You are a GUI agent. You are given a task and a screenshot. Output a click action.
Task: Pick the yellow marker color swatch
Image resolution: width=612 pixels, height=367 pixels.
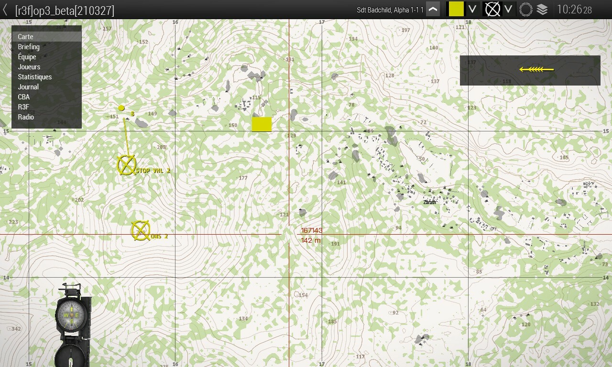(456, 9)
